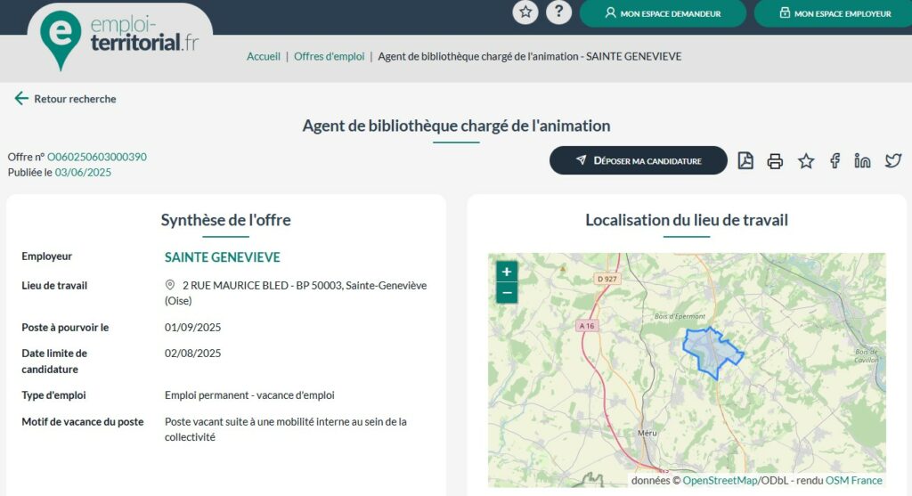Viewport: 912px width, 496px height.
Task: Click 'Emploi permanent - vacance d'emploi' text
Action: [x=249, y=395]
